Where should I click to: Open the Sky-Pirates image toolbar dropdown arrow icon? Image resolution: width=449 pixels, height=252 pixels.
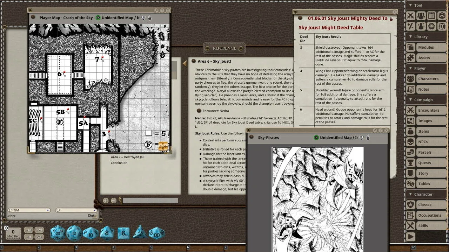(362, 138)
